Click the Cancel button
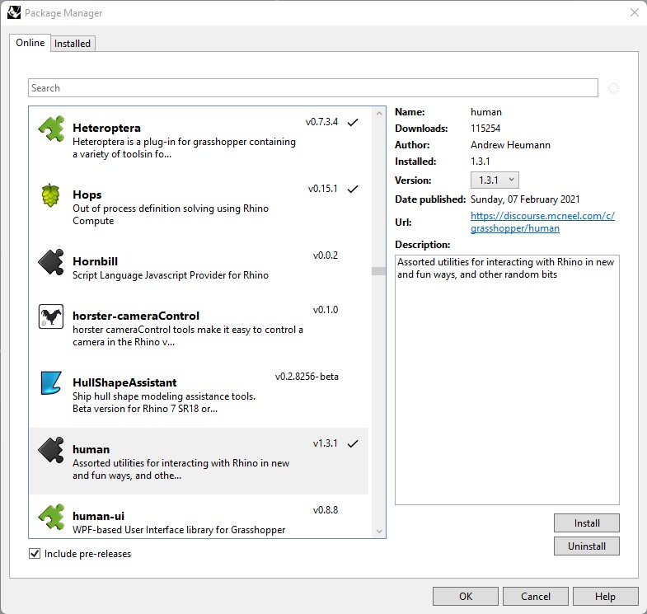This screenshot has height=614, width=647. pos(536,596)
